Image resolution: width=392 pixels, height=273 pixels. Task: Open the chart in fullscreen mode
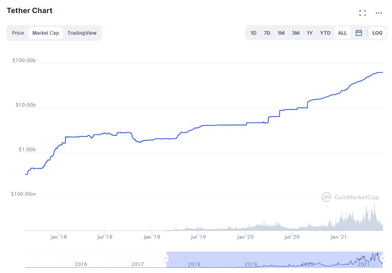(363, 13)
